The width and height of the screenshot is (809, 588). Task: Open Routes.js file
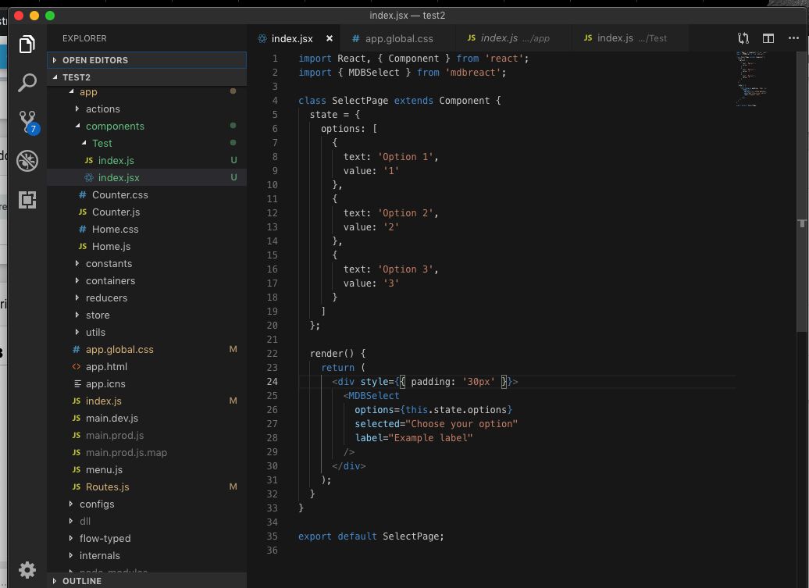pos(147,487)
